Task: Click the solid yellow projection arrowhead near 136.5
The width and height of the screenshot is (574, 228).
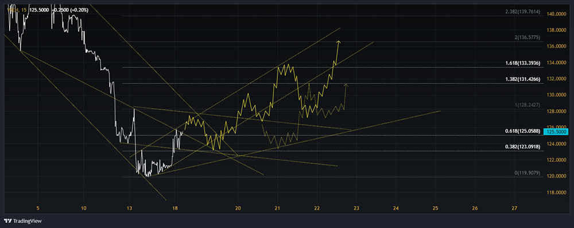Action: [339, 42]
